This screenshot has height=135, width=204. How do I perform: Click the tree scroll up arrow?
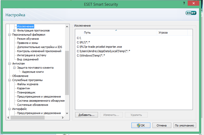pyautogui.click(x=67, y=27)
